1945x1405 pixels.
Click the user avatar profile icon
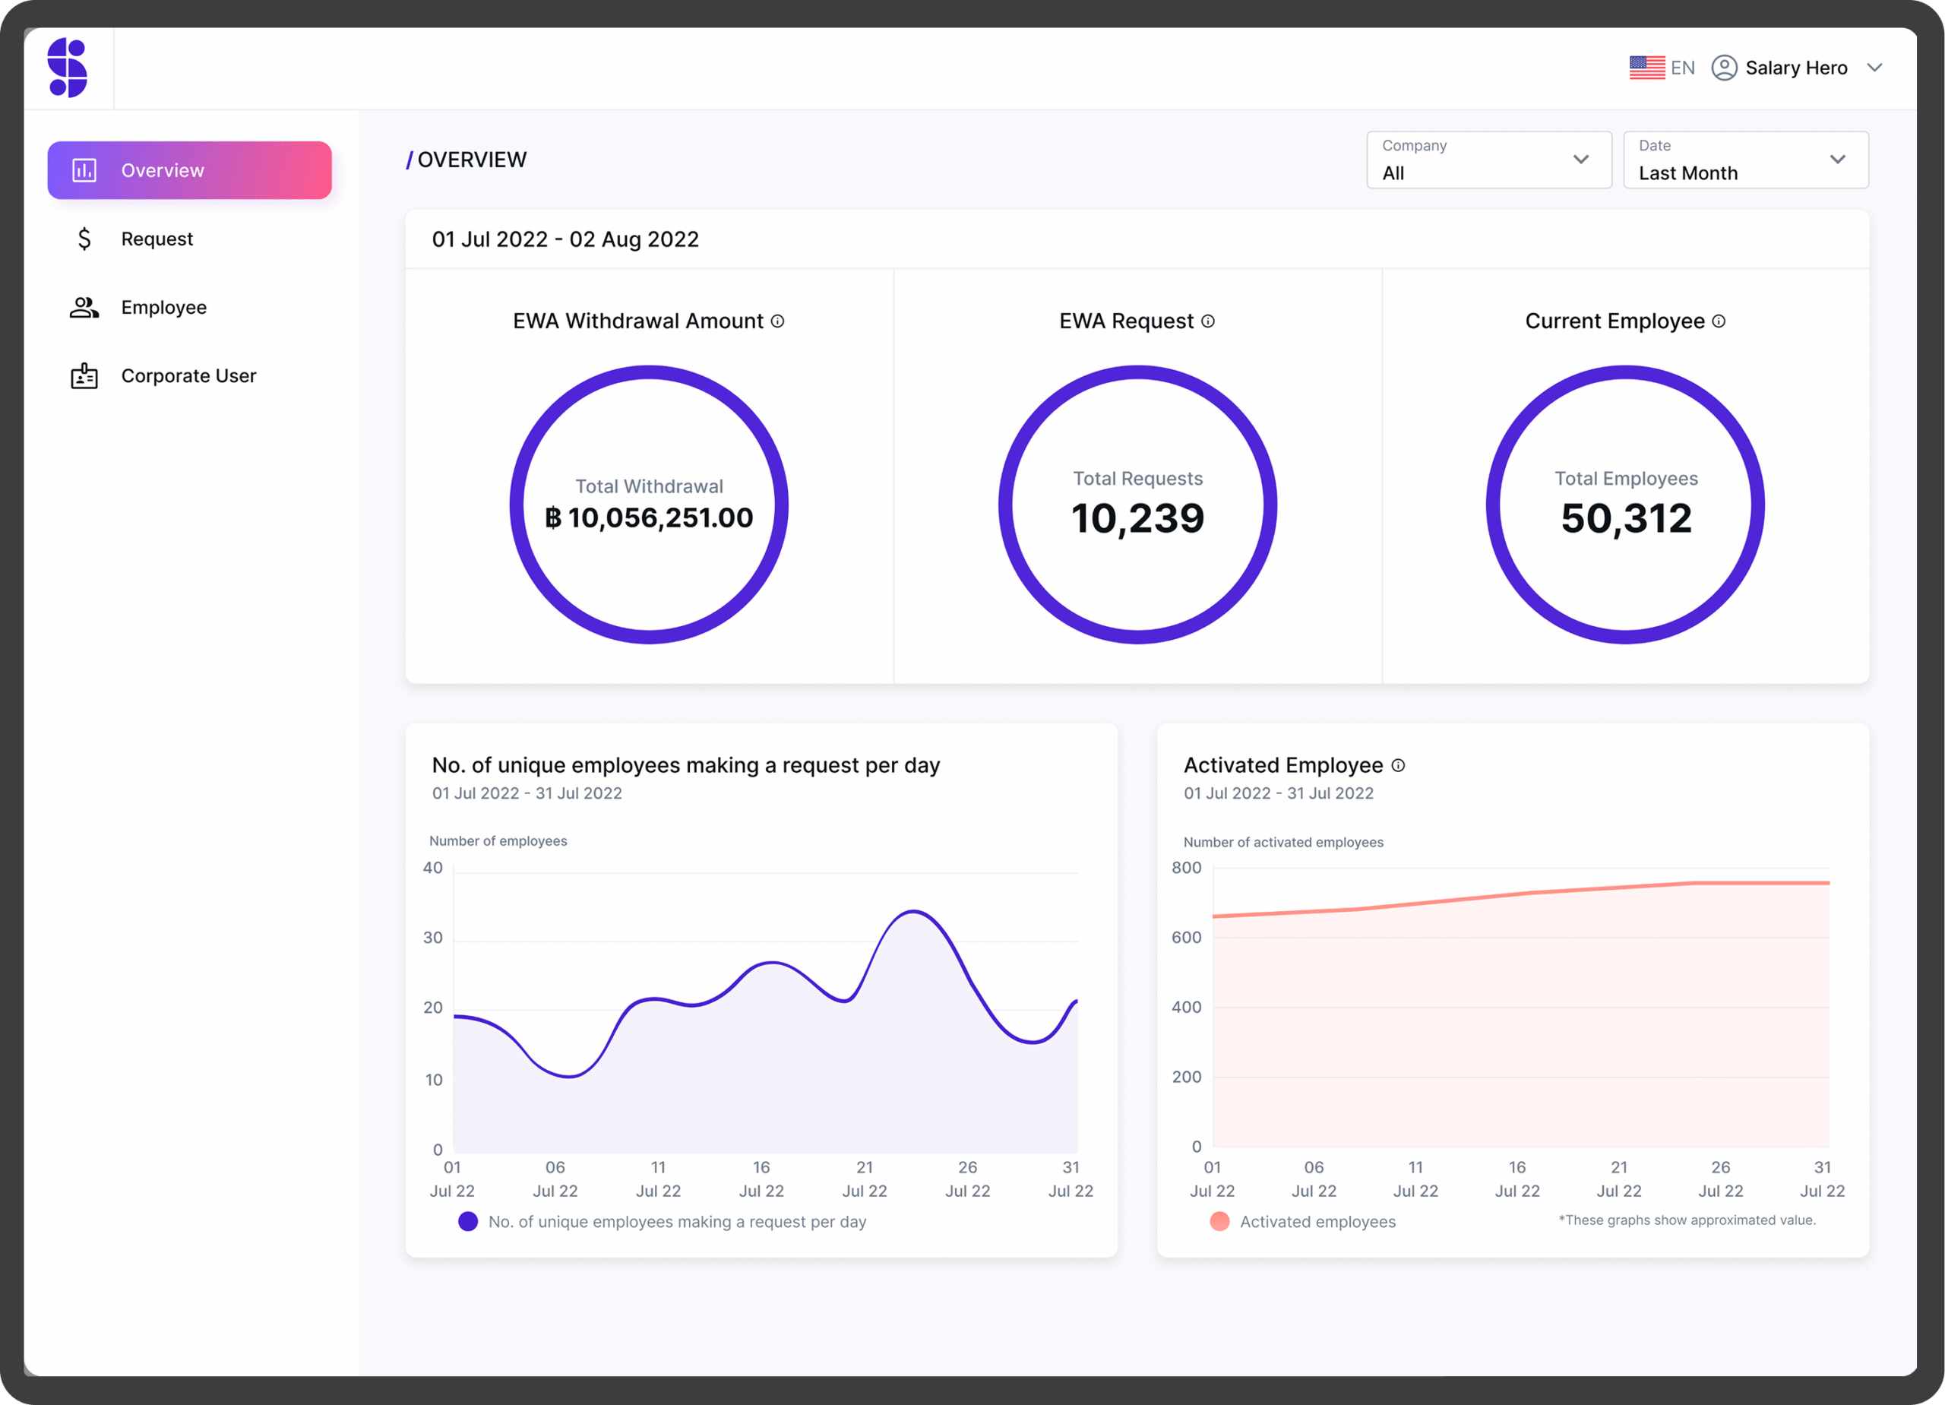pyautogui.click(x=1724, y=68)
